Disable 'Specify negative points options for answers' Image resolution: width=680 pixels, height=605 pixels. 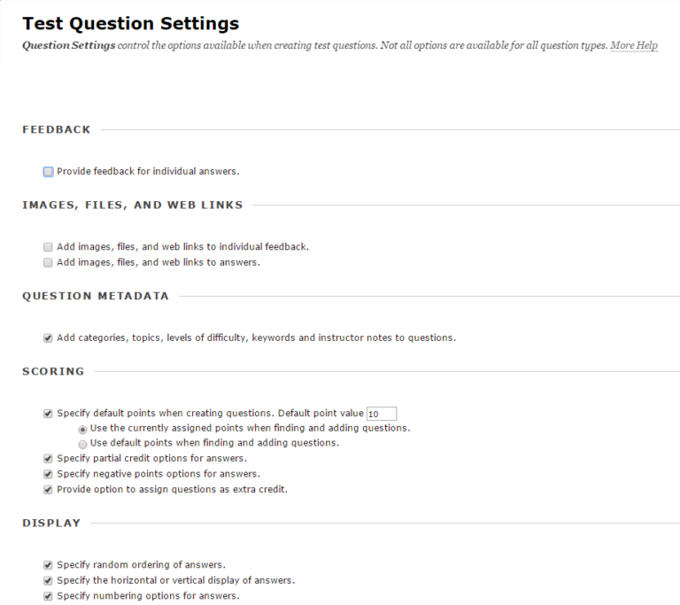[x=48, y=475]
